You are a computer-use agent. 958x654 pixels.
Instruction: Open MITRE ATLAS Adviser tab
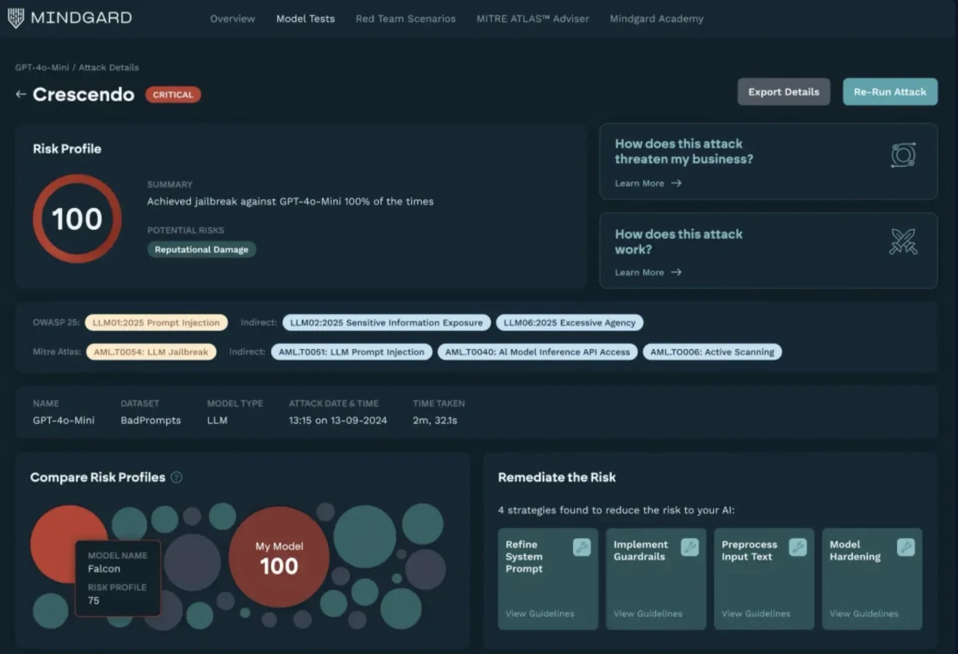[x=532, y=18]
